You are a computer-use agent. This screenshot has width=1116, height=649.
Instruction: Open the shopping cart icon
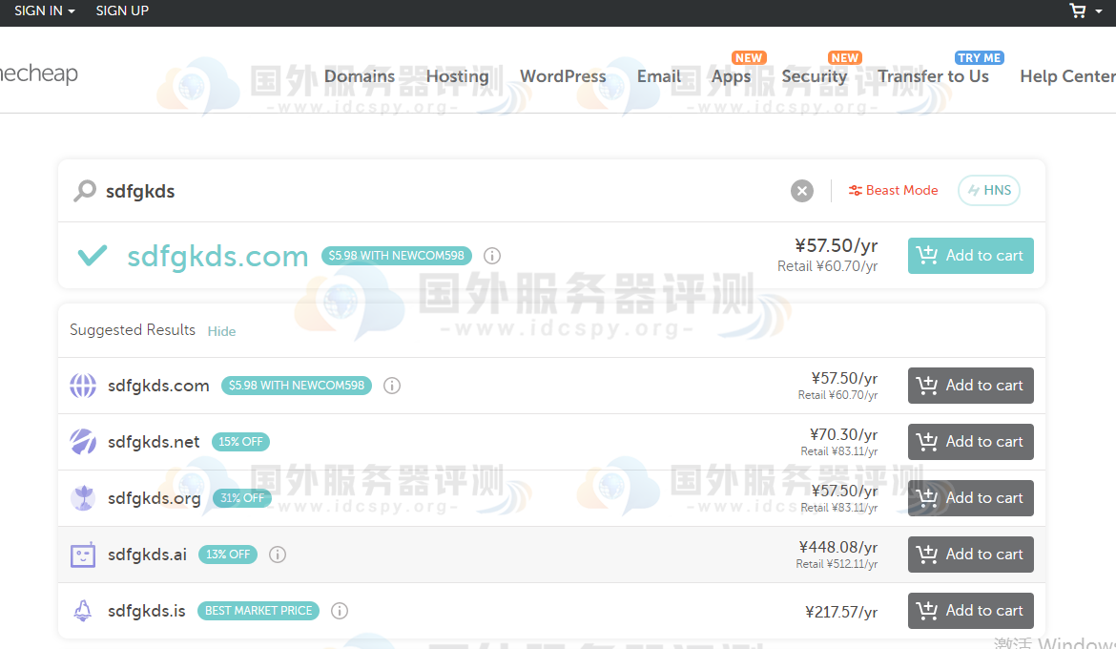coord(1078,10)
